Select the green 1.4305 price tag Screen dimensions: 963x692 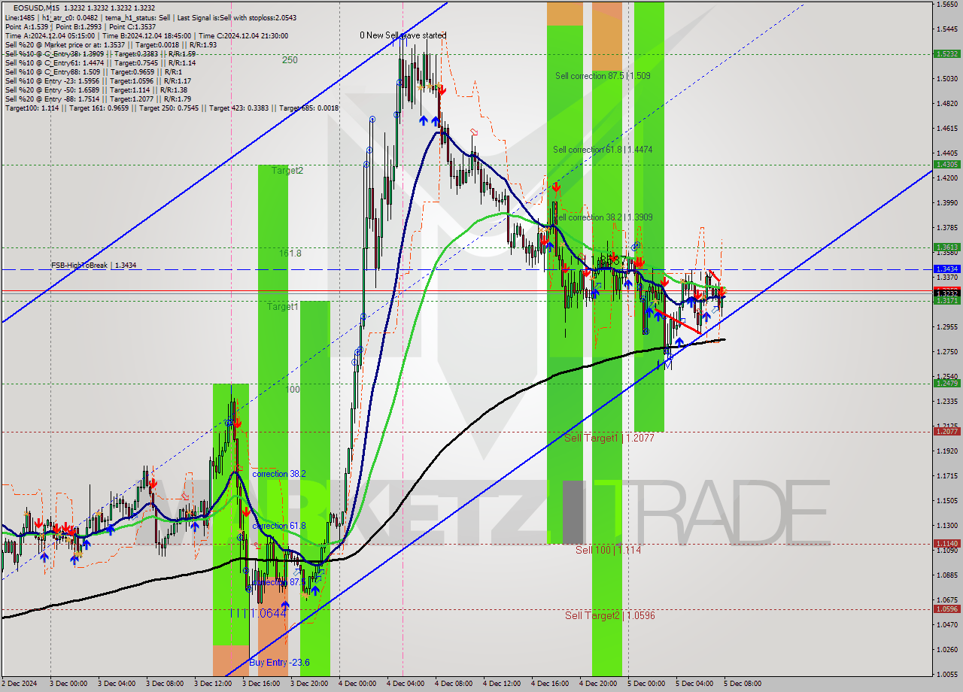(946, 165)
